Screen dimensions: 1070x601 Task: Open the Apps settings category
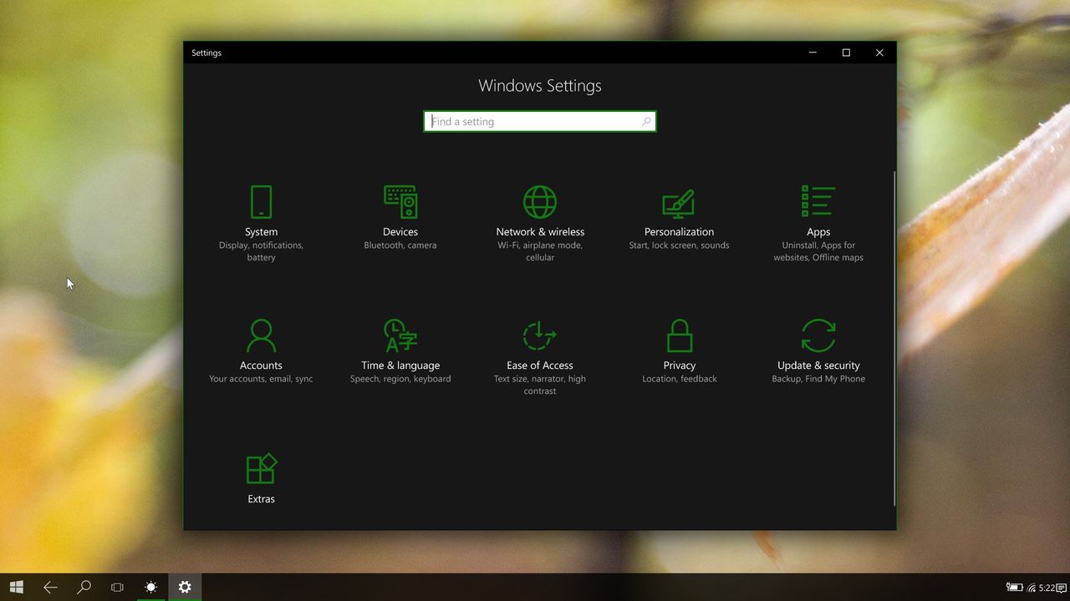(818, 223)
